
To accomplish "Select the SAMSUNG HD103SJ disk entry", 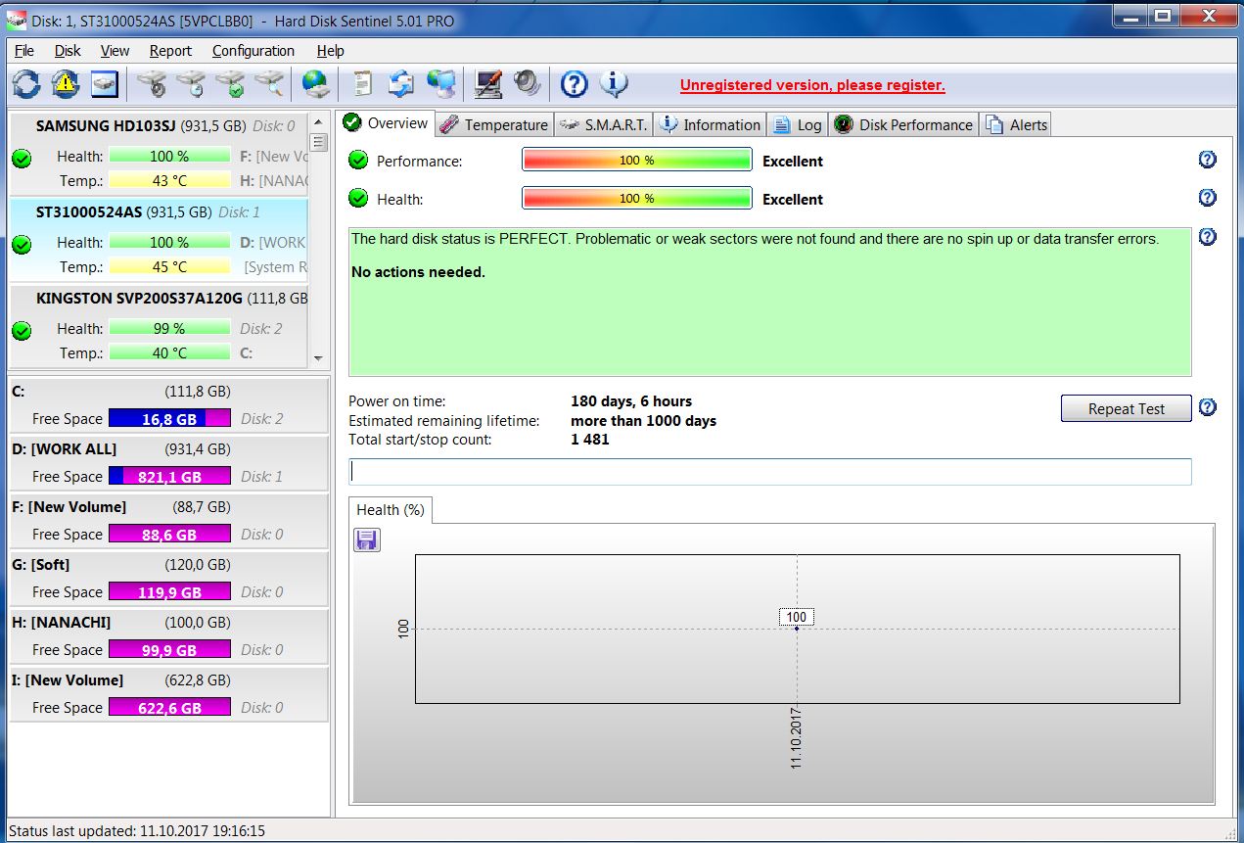I will click(x=160, y=152).
